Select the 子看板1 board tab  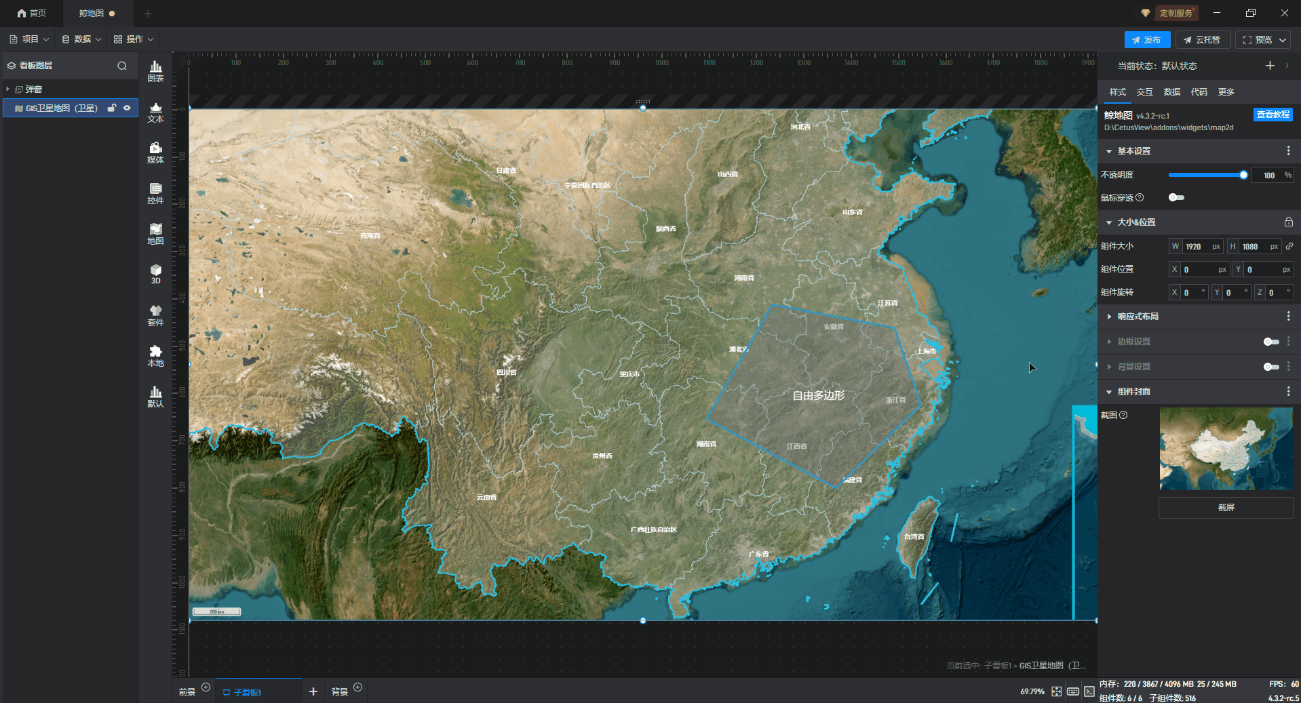pos(259,691)
